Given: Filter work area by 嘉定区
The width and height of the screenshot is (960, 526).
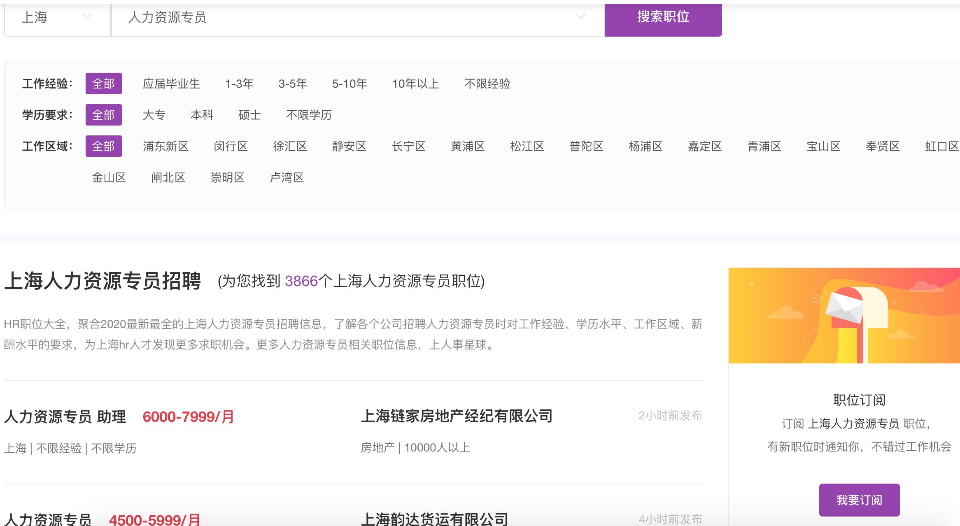Looking at the screenshot, I should [705, 146].
